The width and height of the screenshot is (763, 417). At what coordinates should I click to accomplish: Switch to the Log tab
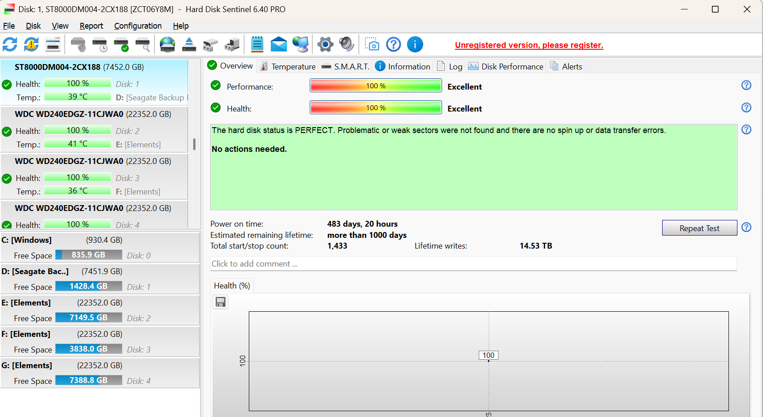450,66
